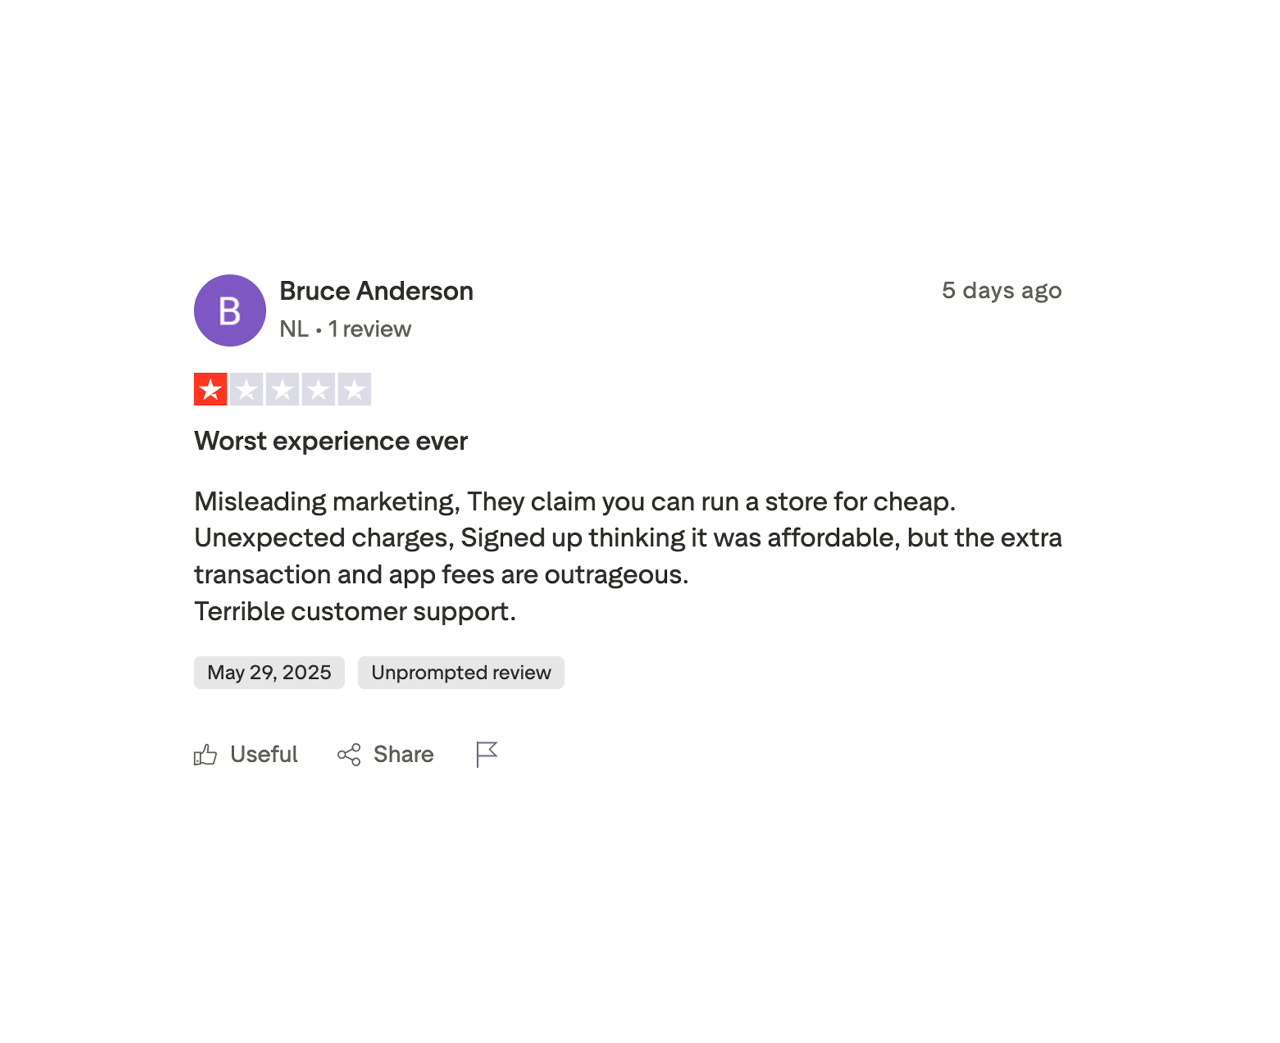Open the Bruce Anderson profile name
Image resolution: width=1280 pixels, height=1043 pixels.
tap(376, 291)
